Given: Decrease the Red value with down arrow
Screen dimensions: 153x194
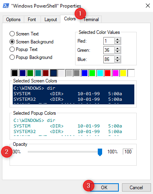Looking at the screenshot, I should point(117,43).
